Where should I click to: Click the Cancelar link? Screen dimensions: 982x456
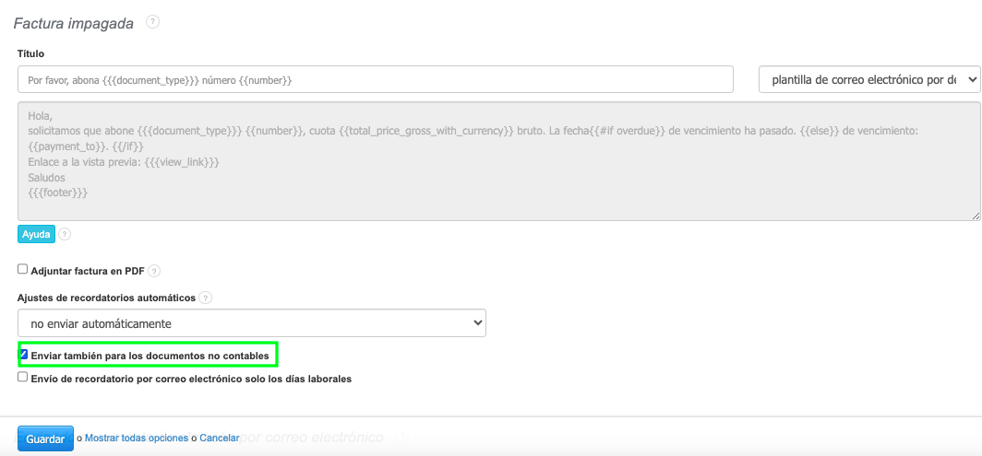(220, 438)
